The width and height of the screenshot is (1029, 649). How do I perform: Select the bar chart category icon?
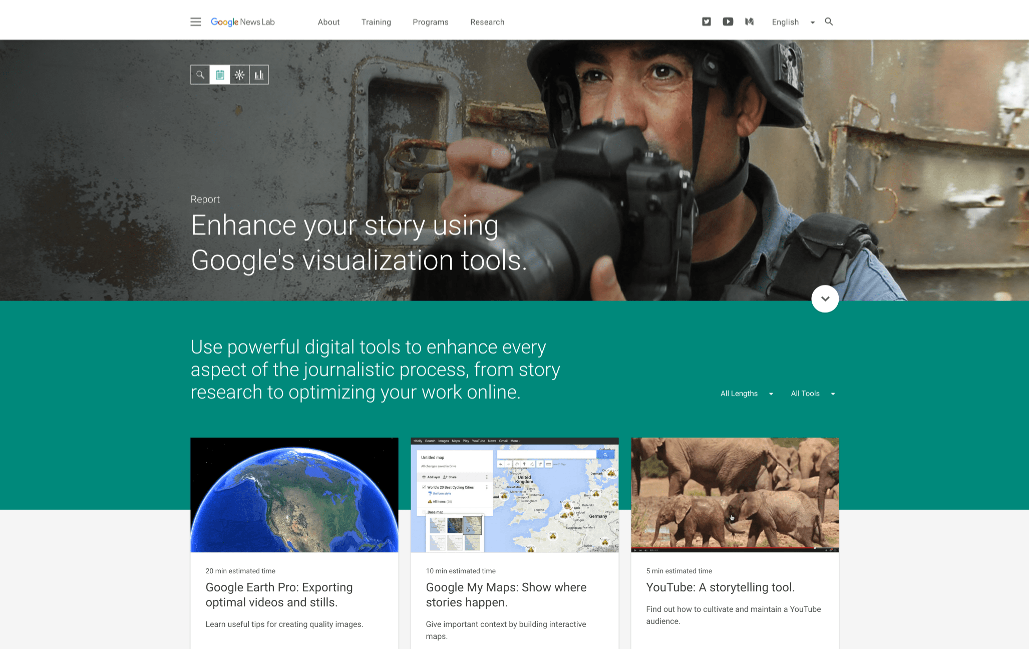[259, 75]
